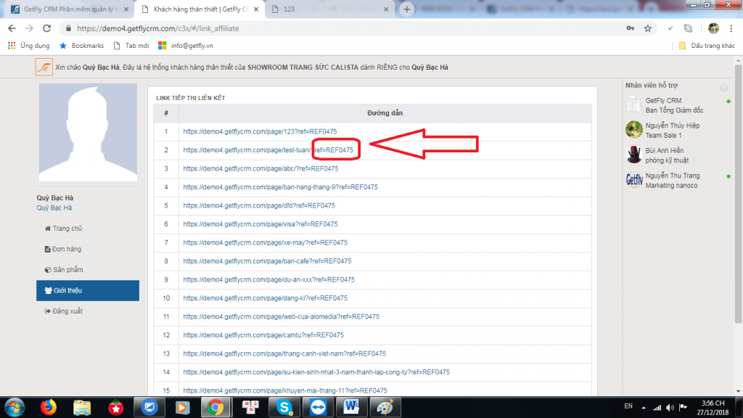Select Sản phẩm sidebar item

(67, 270)
